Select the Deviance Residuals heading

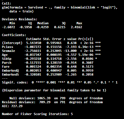(19, 19)
